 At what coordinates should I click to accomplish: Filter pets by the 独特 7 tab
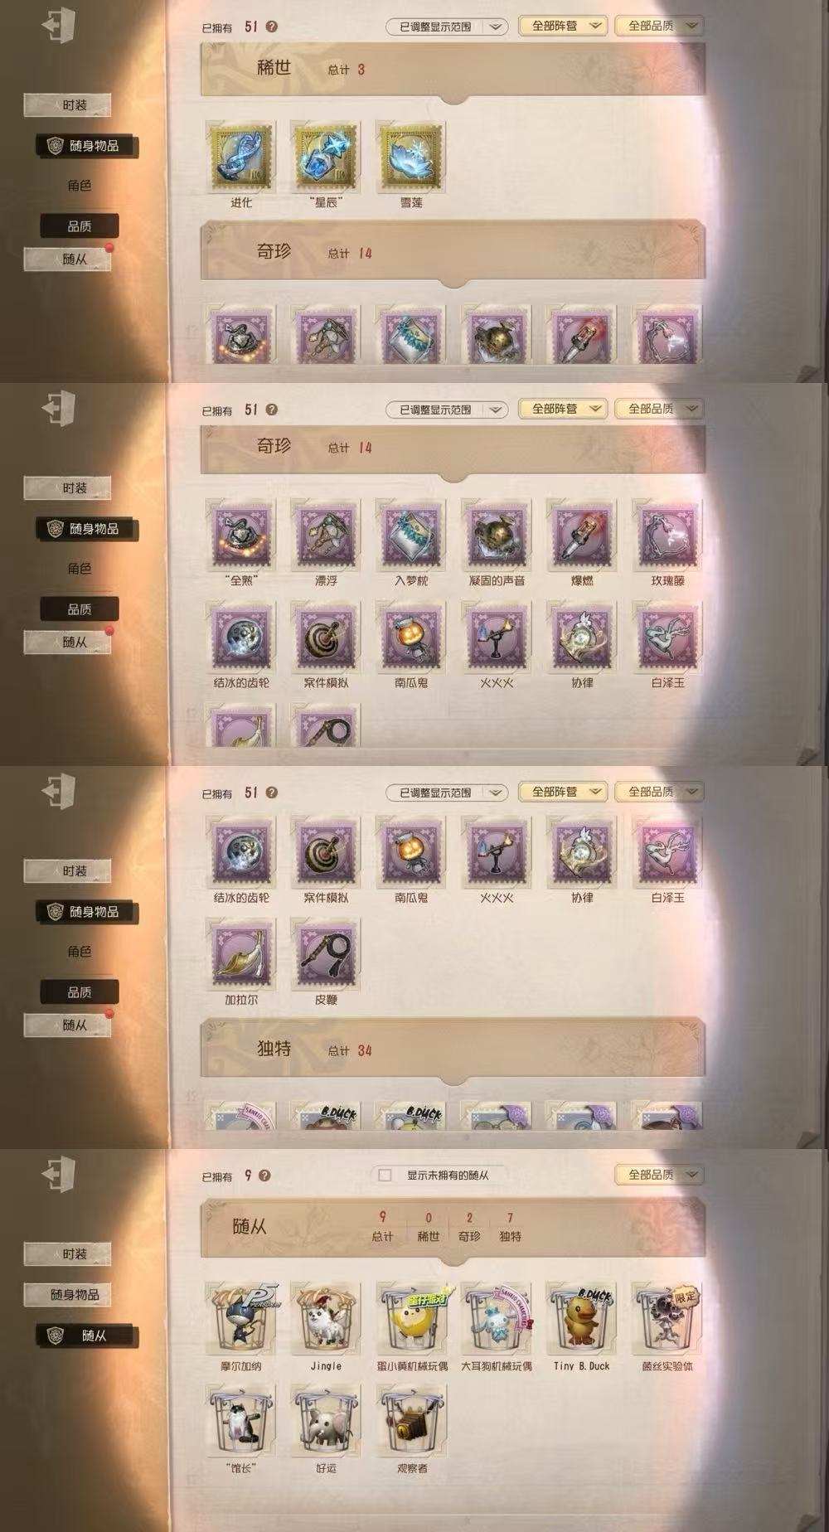[510, 1226]
